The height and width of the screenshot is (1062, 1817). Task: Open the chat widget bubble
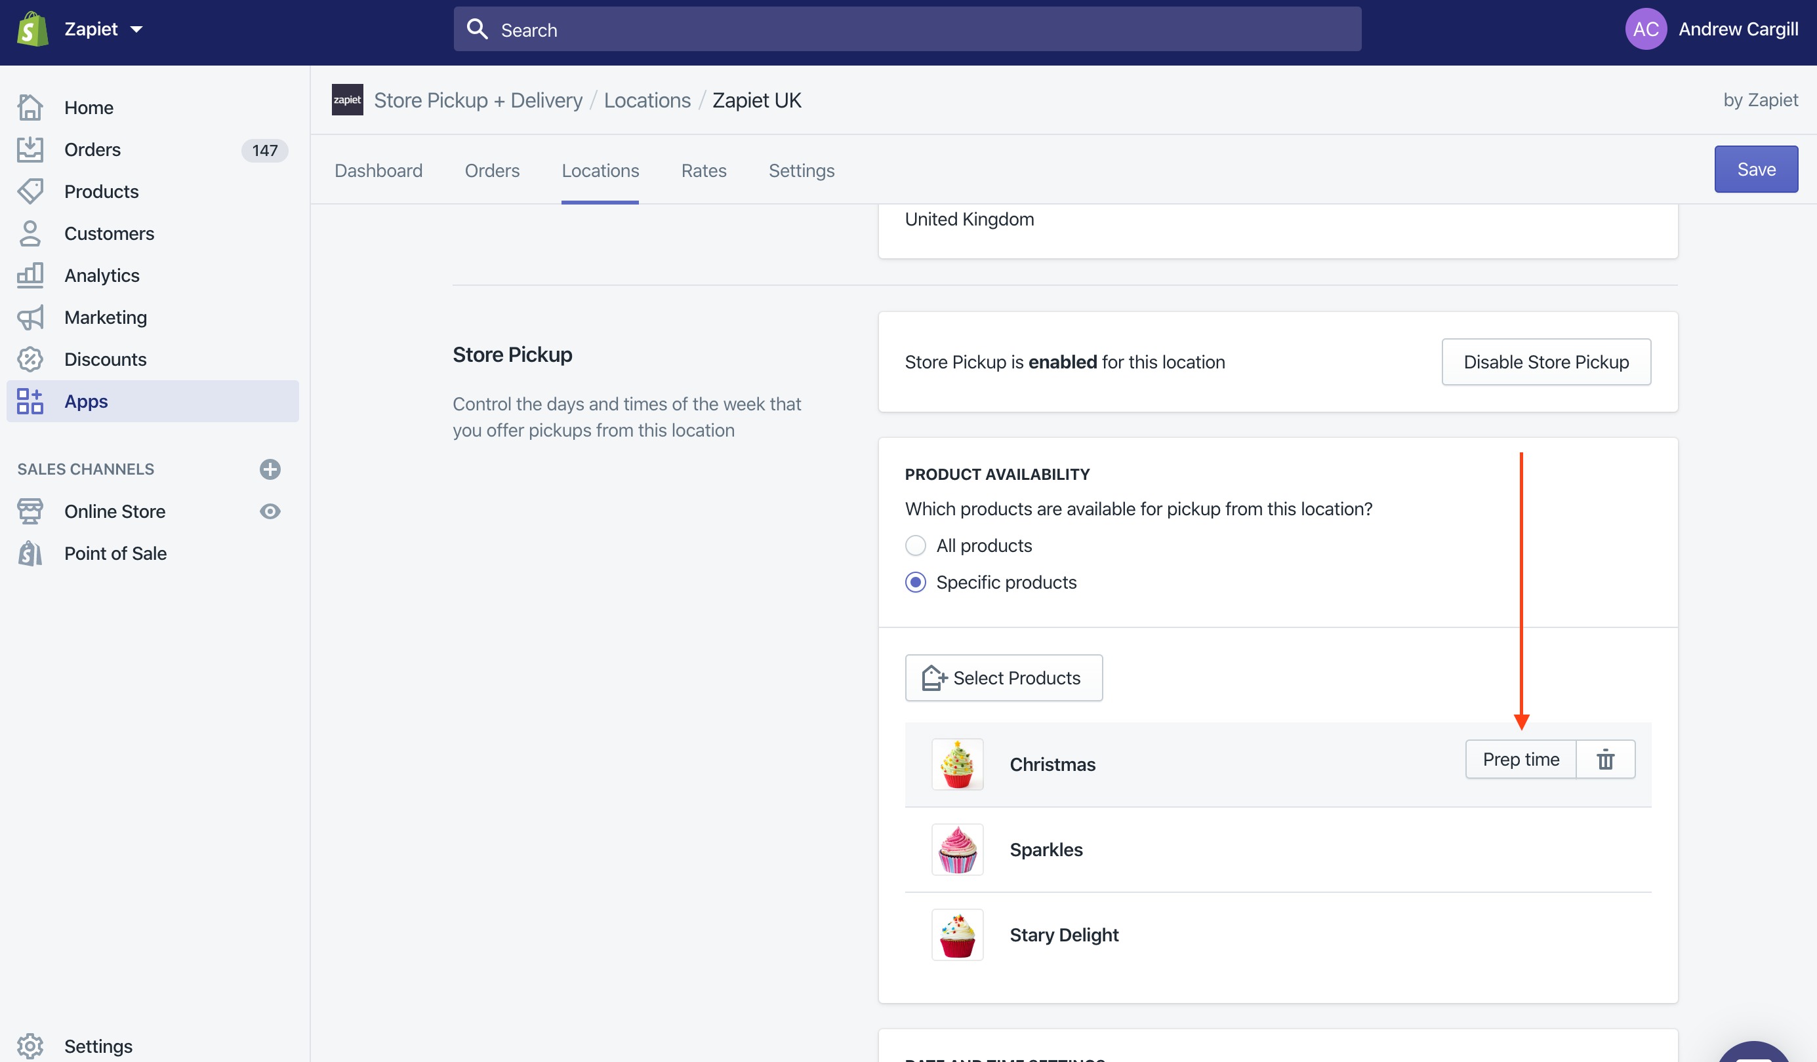(1753, 1053)
